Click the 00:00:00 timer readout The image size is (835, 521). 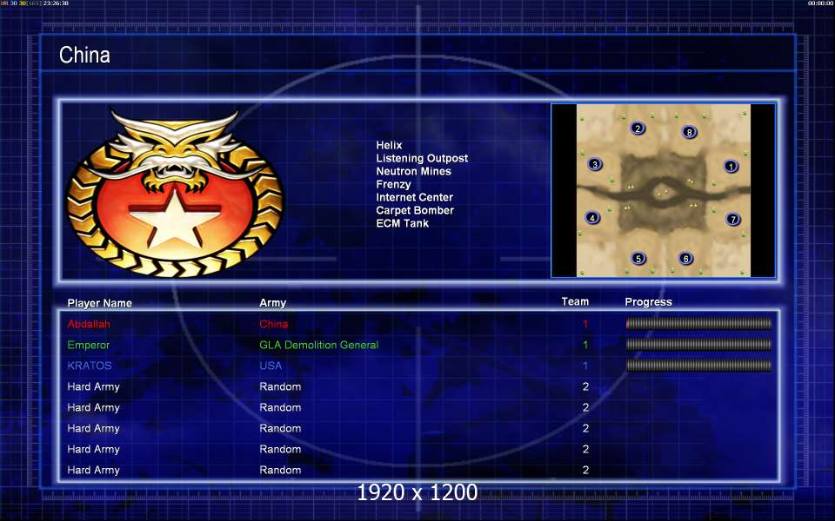point(820,3)
